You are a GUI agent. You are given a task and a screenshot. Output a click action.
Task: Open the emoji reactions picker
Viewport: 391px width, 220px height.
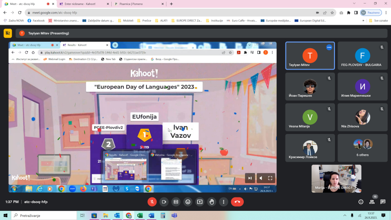(188, 202)
